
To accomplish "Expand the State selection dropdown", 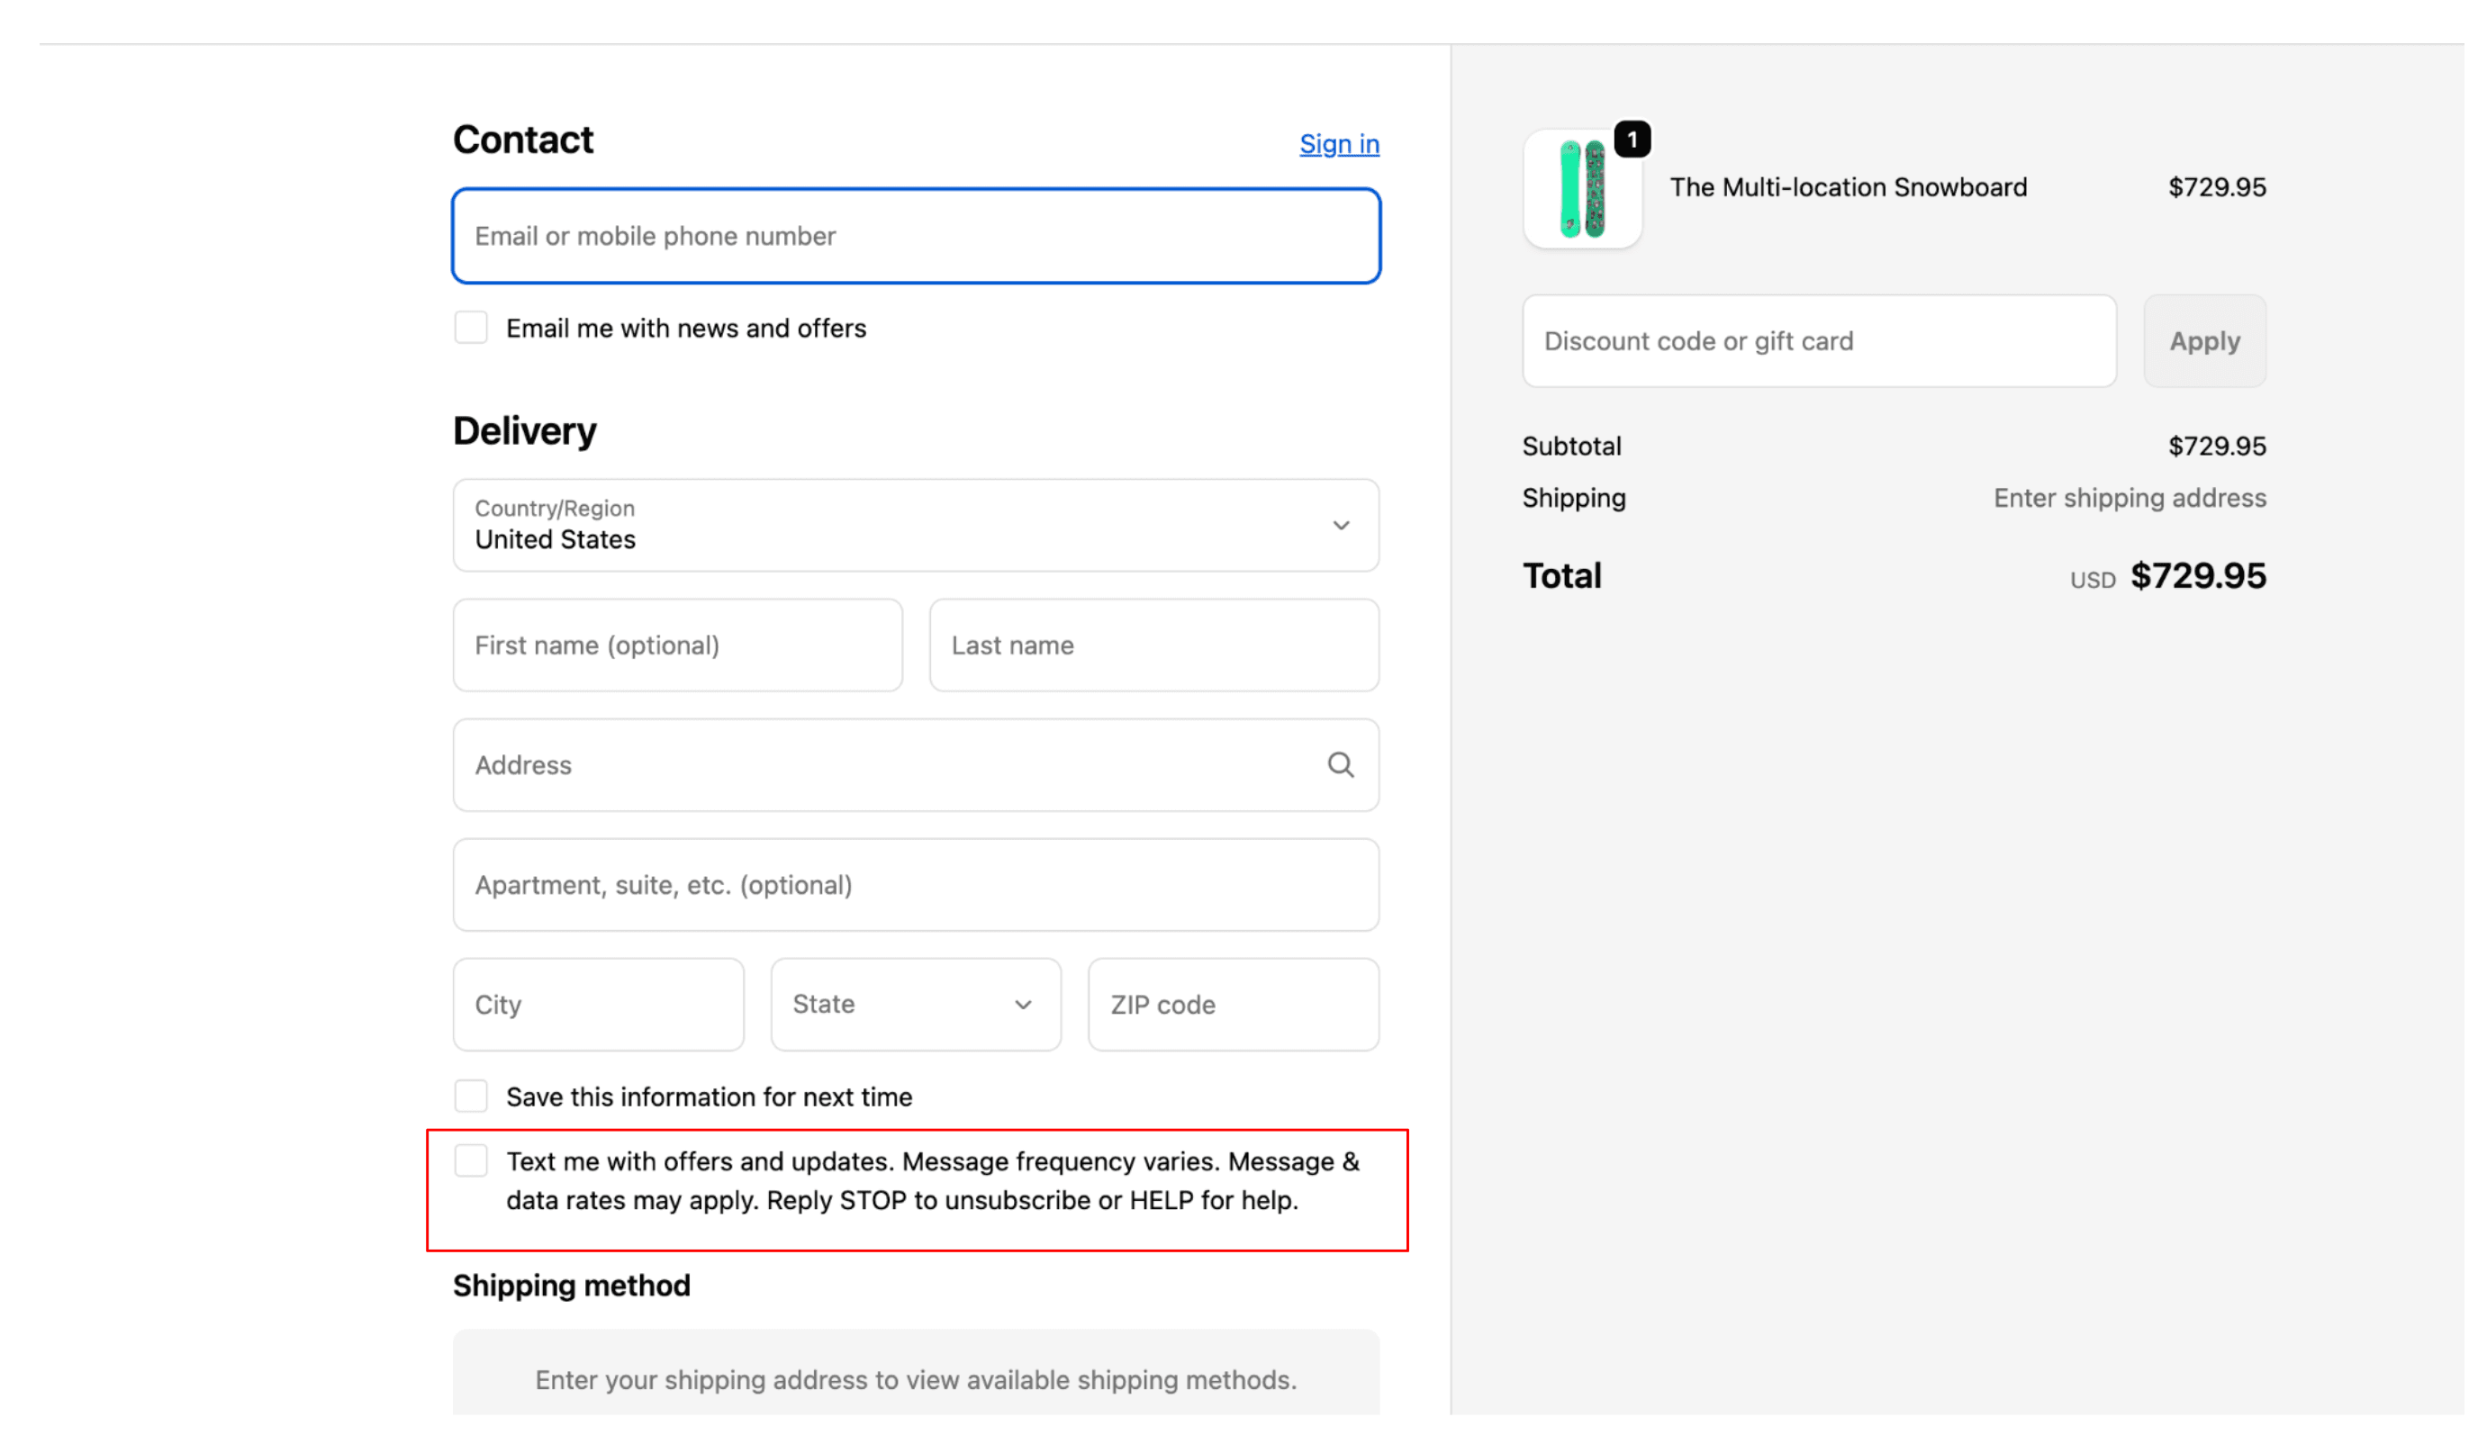I will coord(914,1004).
